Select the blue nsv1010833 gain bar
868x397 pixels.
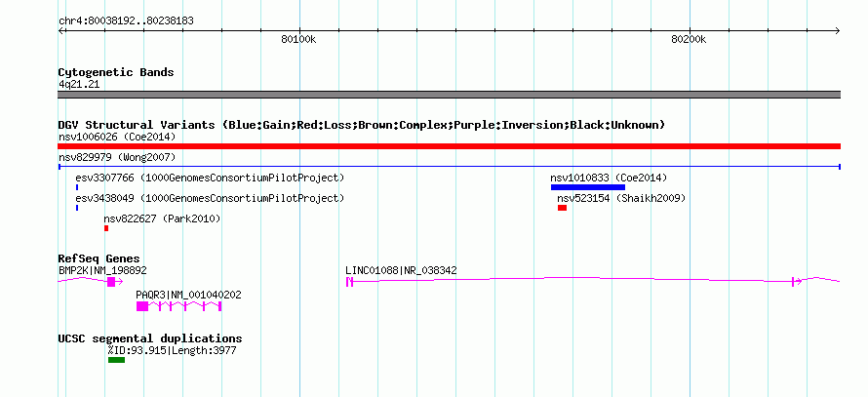click(x=588, y=187)
